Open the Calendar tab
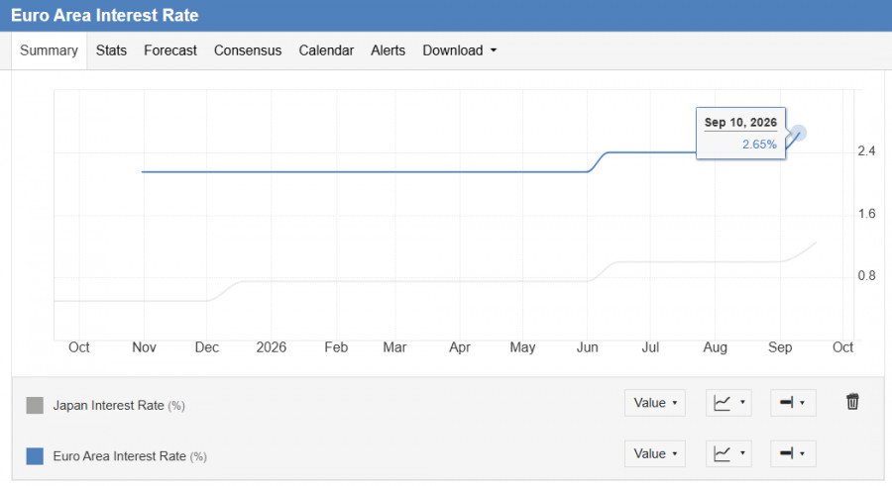 click(x=326, y=50)
